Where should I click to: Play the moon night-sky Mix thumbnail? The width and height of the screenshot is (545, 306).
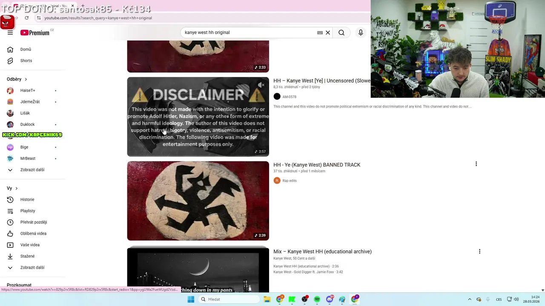(198, 270)
